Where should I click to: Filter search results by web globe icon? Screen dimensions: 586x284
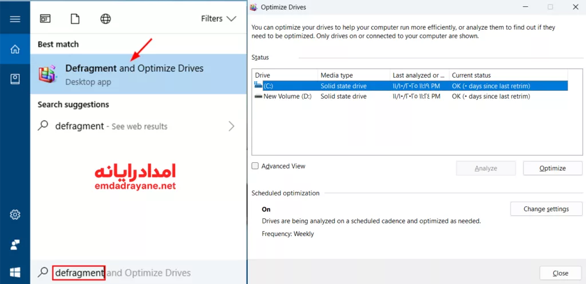coord(105,19)
